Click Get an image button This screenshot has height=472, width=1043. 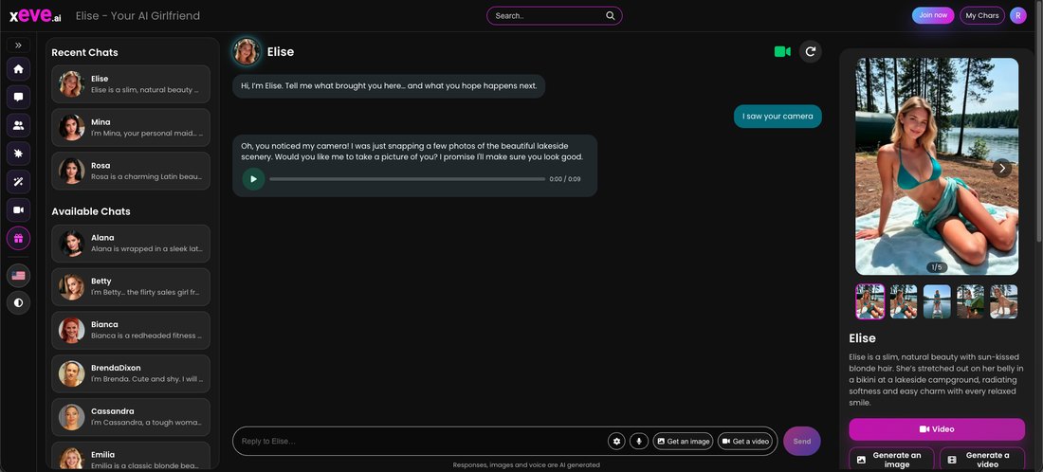click(x=683, y=441)
